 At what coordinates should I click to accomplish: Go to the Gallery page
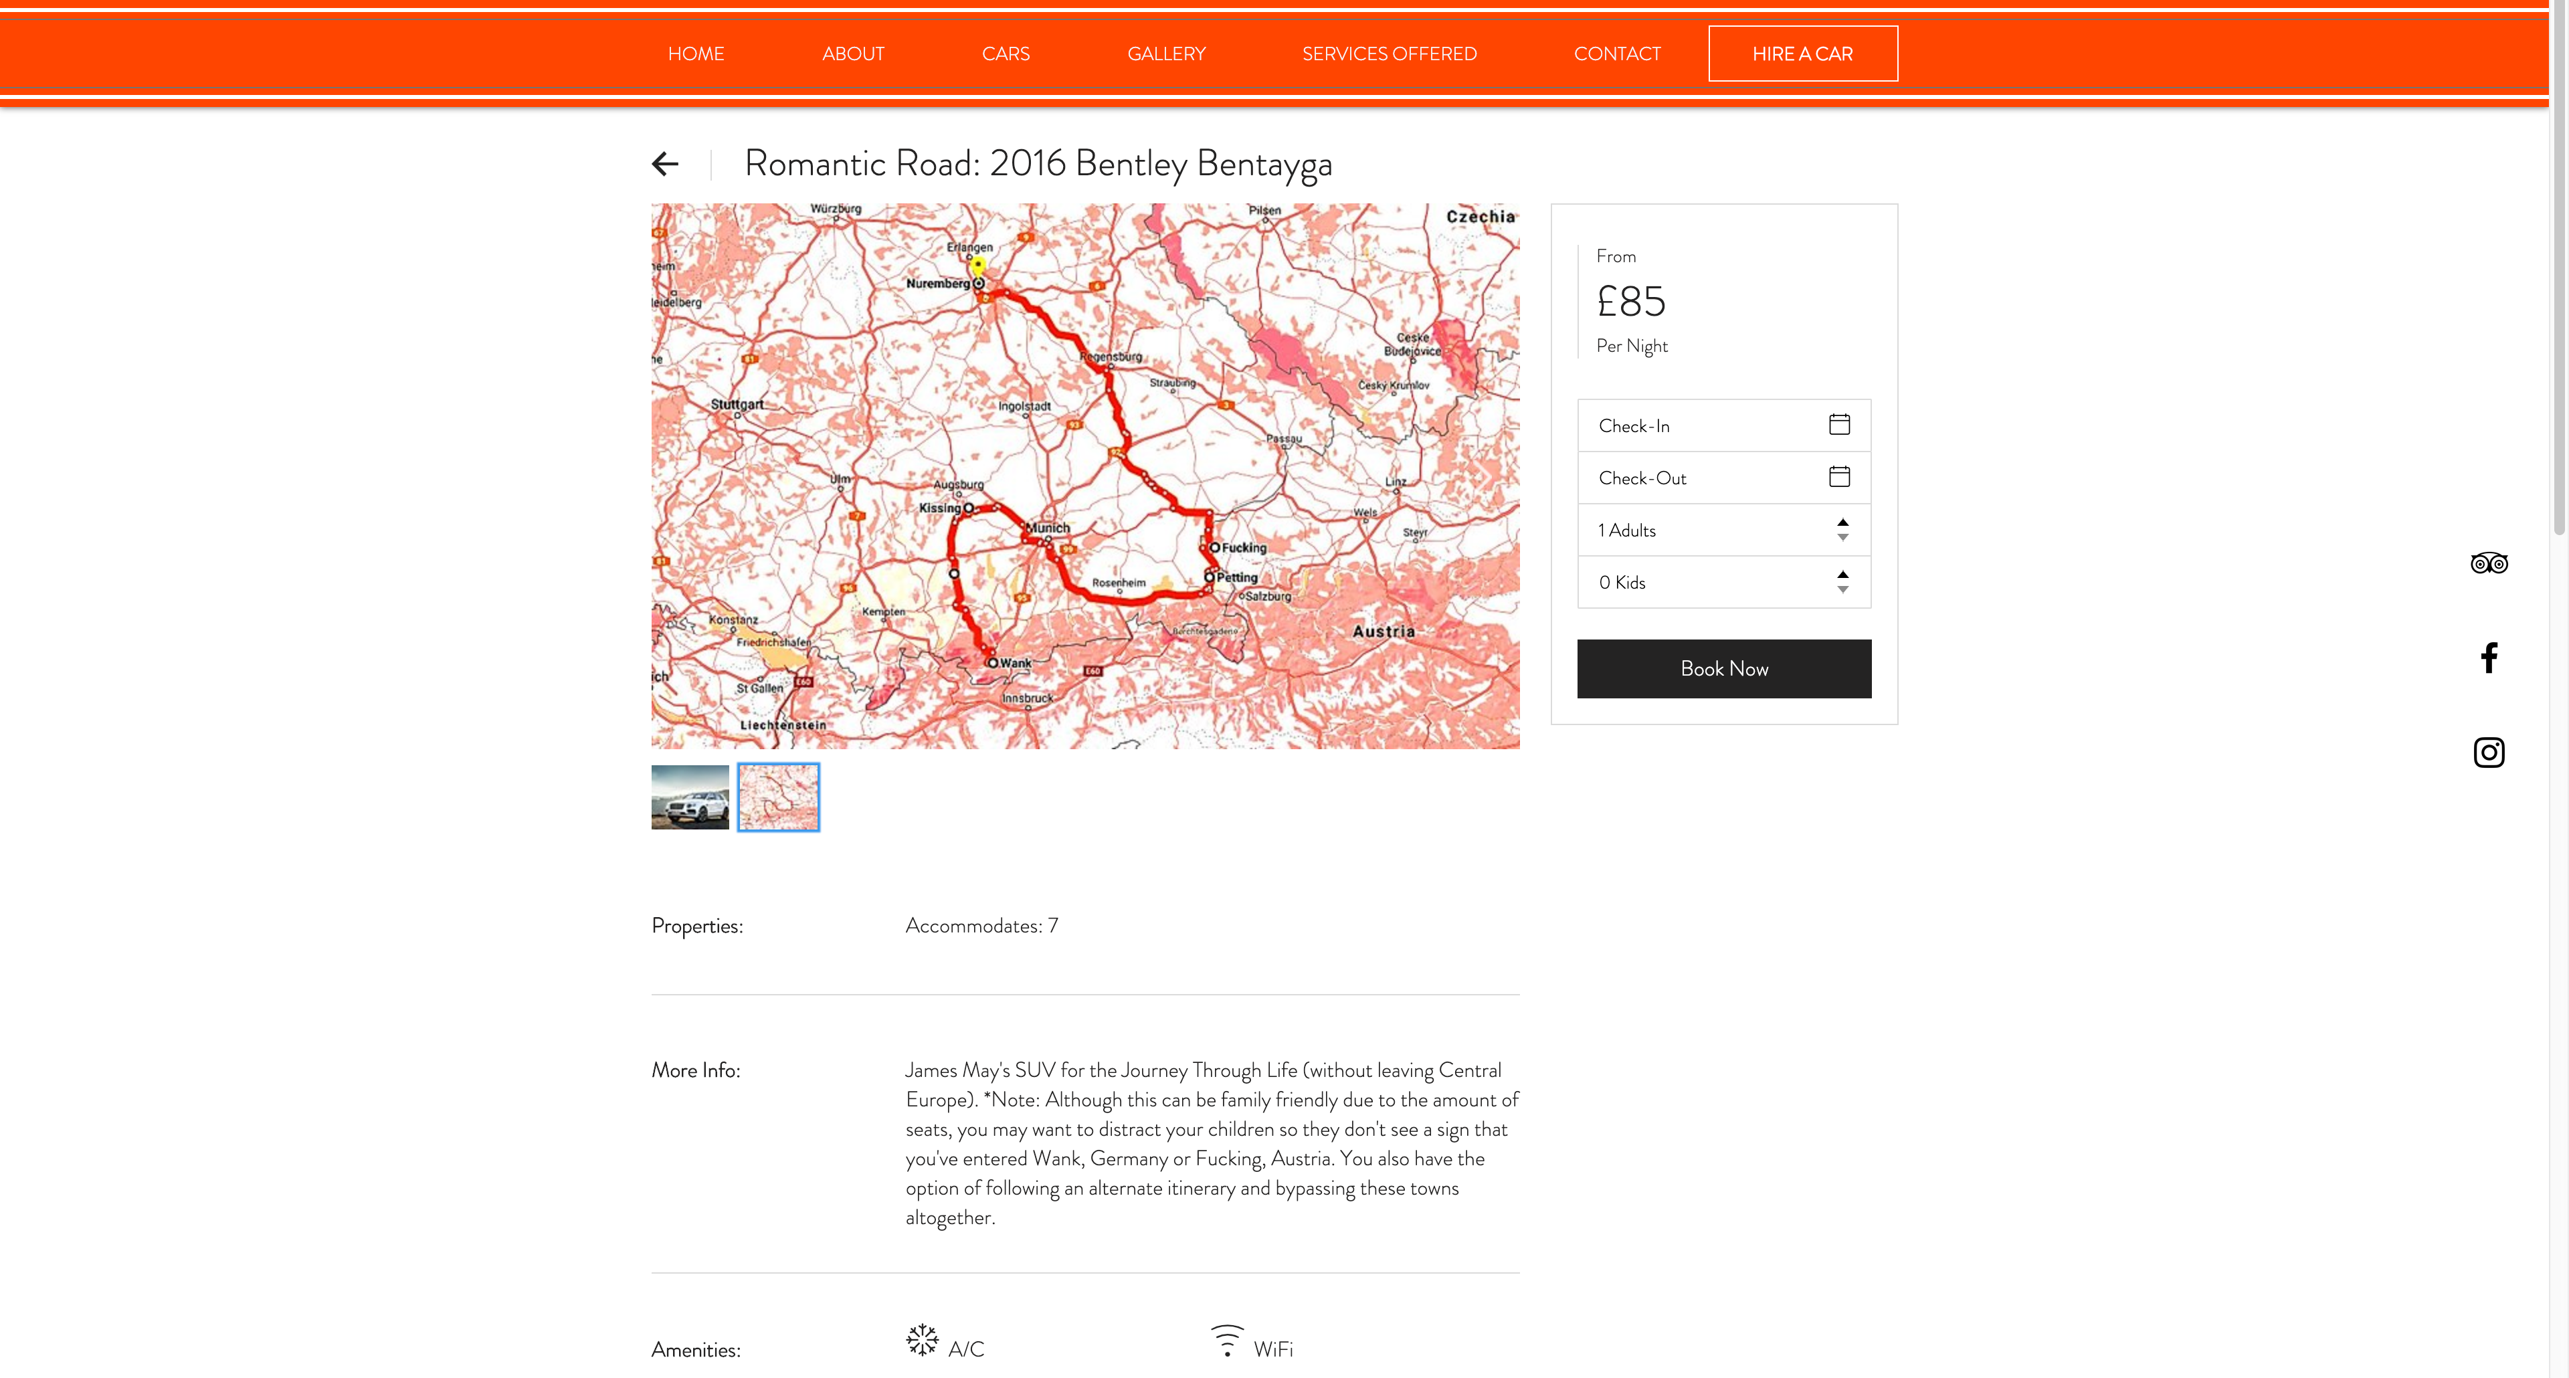(x=1166, y=54)
